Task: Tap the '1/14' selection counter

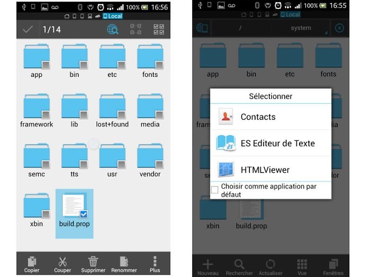Action: (x=52, y=29)
